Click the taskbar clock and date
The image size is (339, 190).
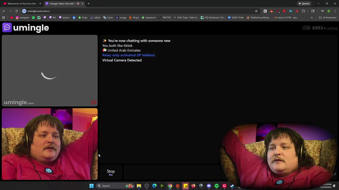click(326, 186)
